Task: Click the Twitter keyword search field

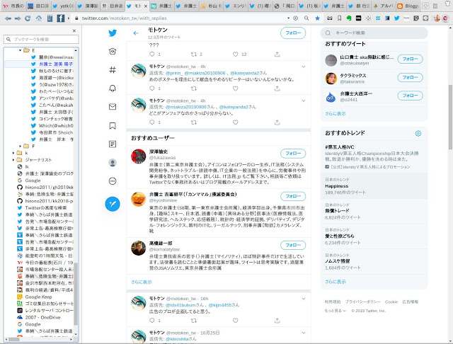Action: (374, 33)
